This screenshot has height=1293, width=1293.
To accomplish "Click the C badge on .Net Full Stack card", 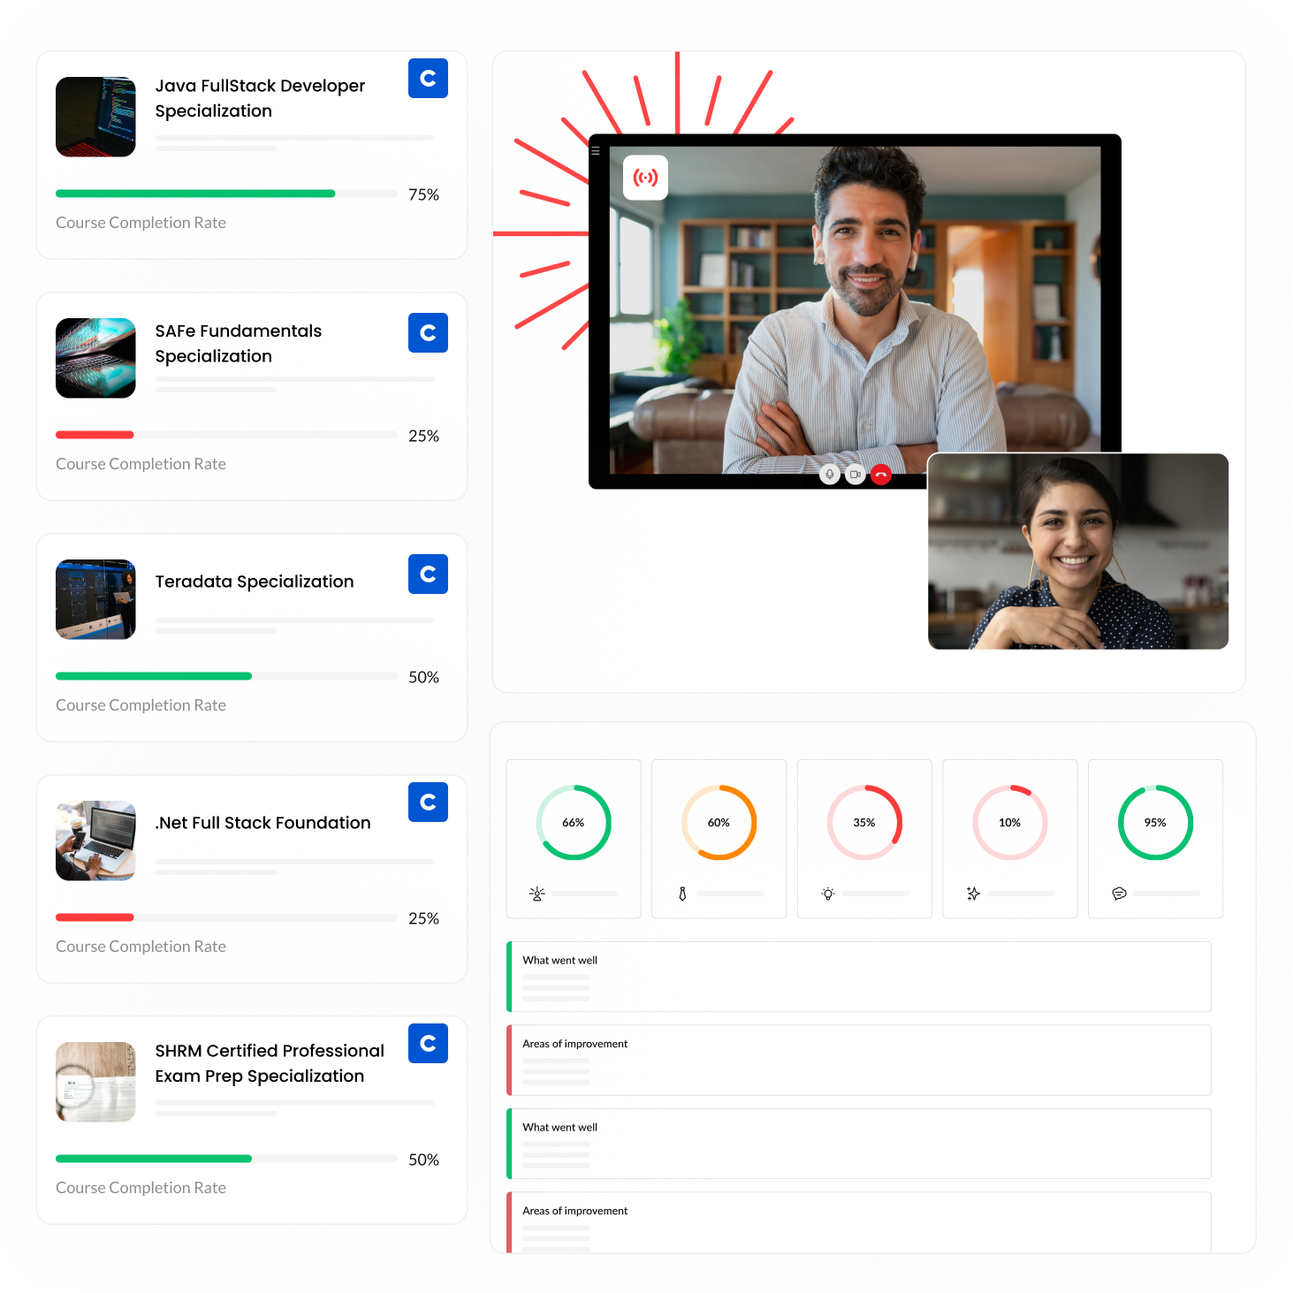I will (428, 802).
